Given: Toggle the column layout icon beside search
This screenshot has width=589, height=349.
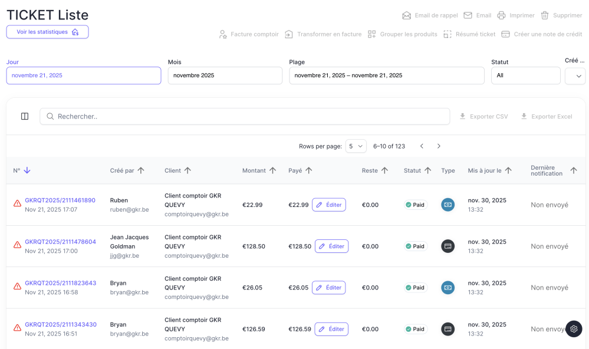Looking at the screenshot, I should (x=25, y=117).
